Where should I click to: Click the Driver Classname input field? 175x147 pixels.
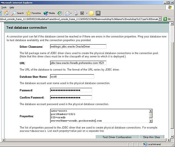78,46
